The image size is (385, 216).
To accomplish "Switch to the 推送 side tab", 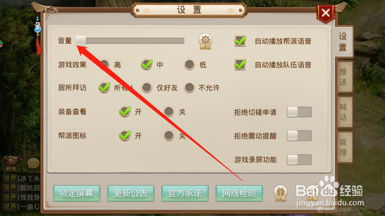I will pos(343,77).
